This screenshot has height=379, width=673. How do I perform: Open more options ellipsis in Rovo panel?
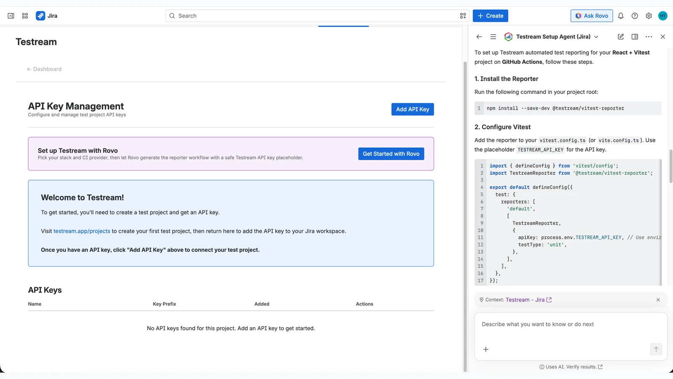click(x=649, y=37)
